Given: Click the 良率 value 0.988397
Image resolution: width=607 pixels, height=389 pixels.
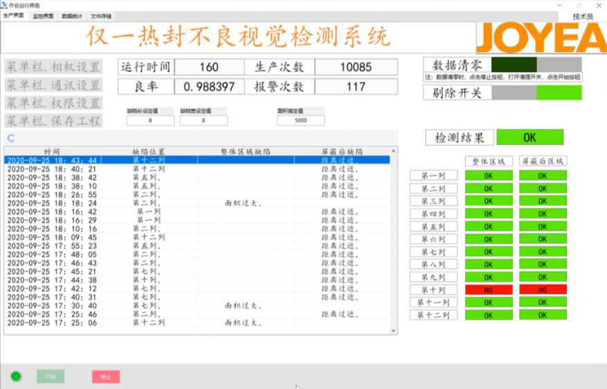Looking at the screenshot, I should pyautogui.click(x=209, y=87).
